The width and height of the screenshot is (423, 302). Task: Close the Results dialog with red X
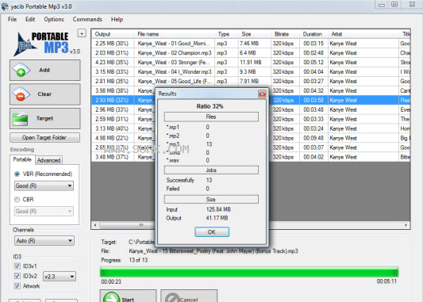point(262,94)
